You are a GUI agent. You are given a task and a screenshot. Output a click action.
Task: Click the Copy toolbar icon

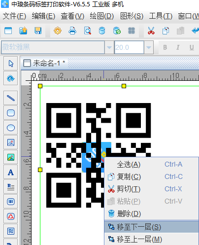click(x=166, y=31)
